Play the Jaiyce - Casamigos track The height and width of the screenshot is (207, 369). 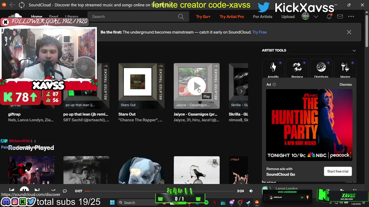pyautogui.click(x=197, y=86)
